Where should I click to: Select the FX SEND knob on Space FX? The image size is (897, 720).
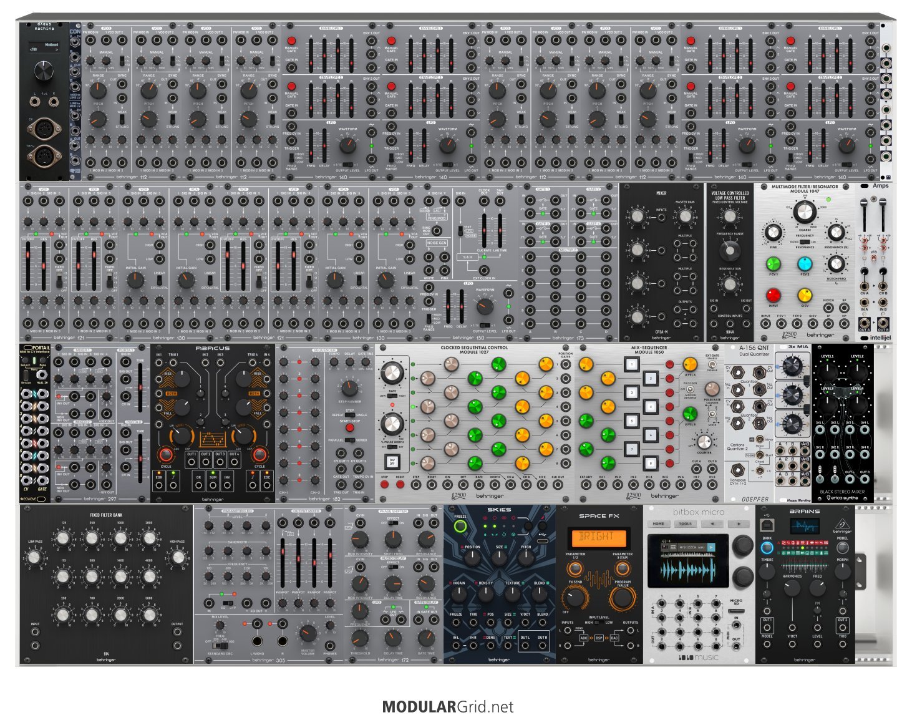pos(575,598)
